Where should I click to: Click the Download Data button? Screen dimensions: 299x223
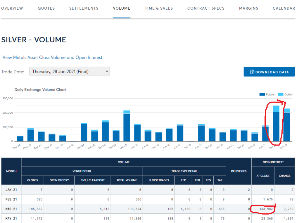pyautogui.click(x=269, y=72)
